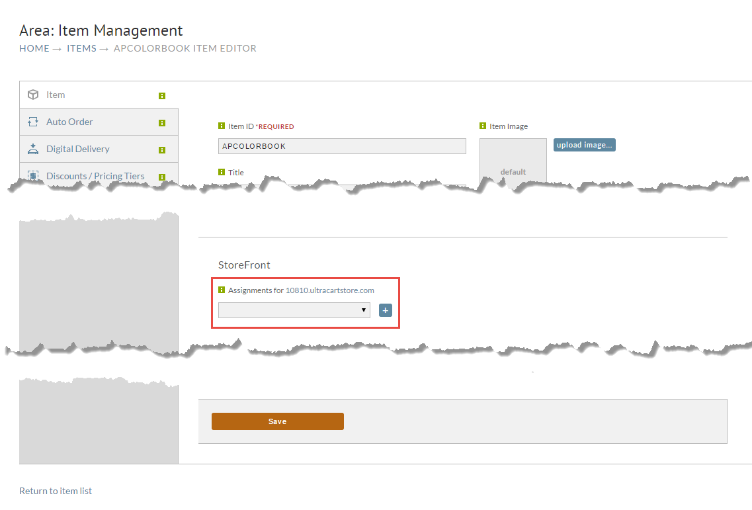Viewport: 752px width, 510px height.
Task: Click help icon beside Item Image label
Action: coord(483,126)
